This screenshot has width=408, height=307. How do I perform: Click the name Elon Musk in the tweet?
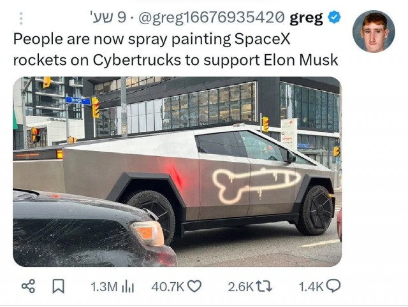[301, 60]
